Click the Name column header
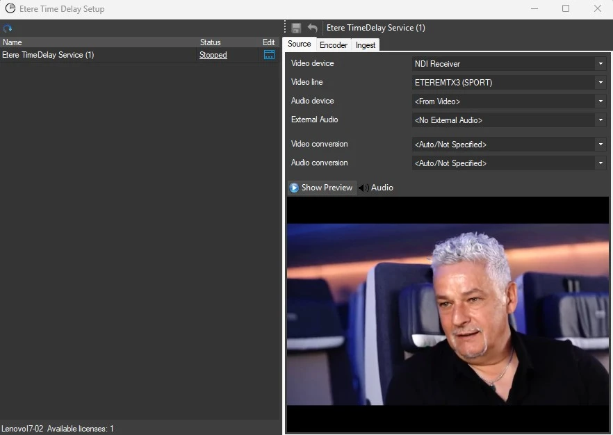 (13, 42)
